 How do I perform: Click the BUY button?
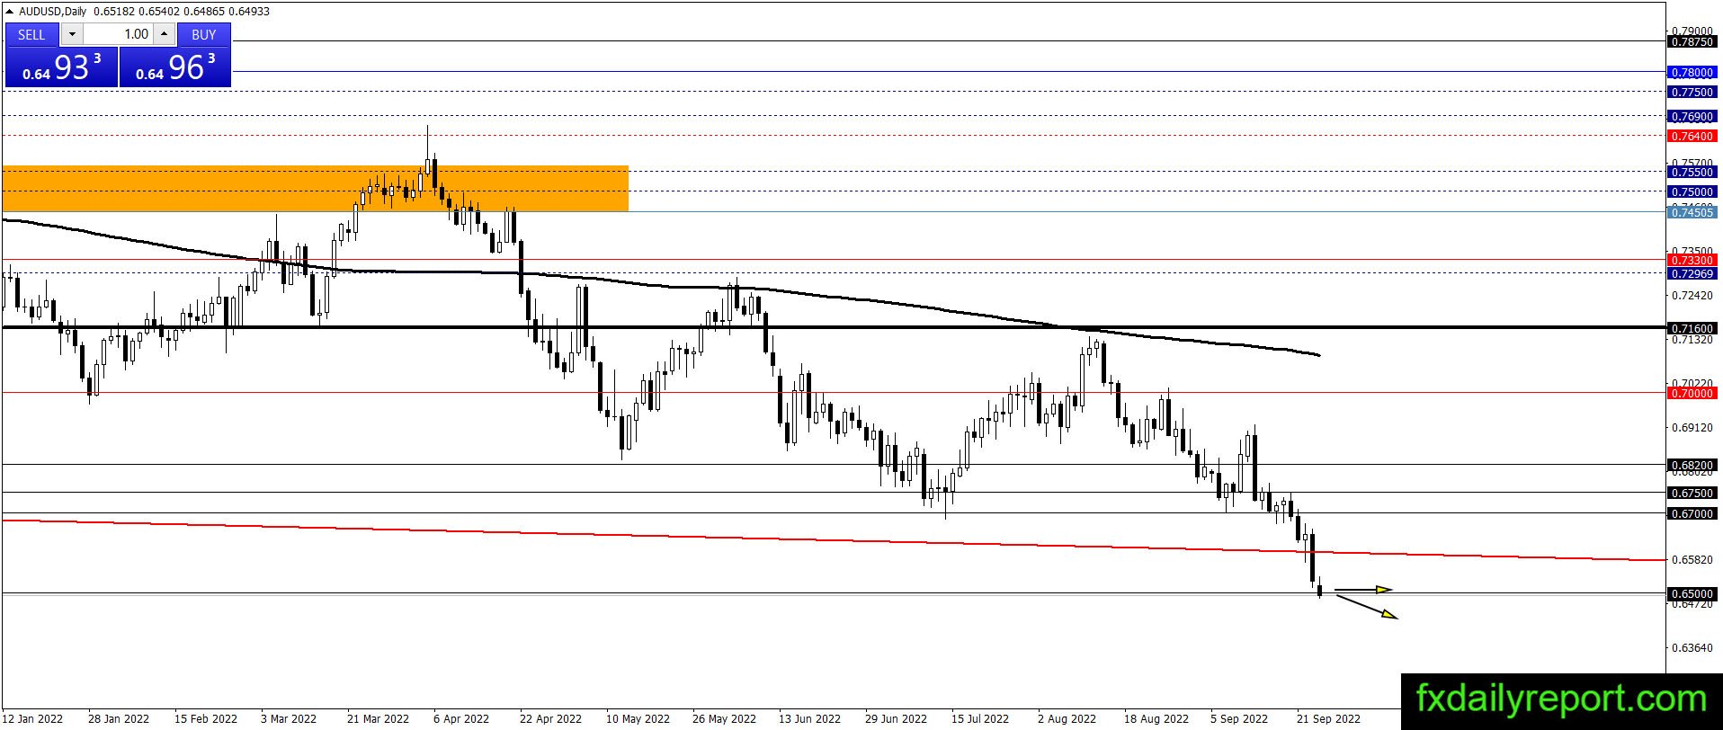coord(204,34)
